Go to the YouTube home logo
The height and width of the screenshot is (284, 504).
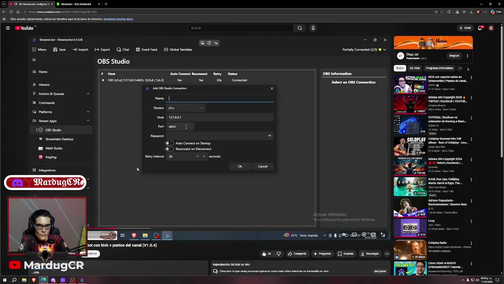pos(24,28)
